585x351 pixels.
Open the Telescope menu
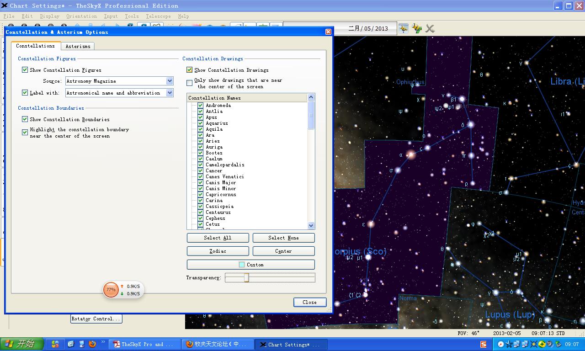tap(159, 16)
